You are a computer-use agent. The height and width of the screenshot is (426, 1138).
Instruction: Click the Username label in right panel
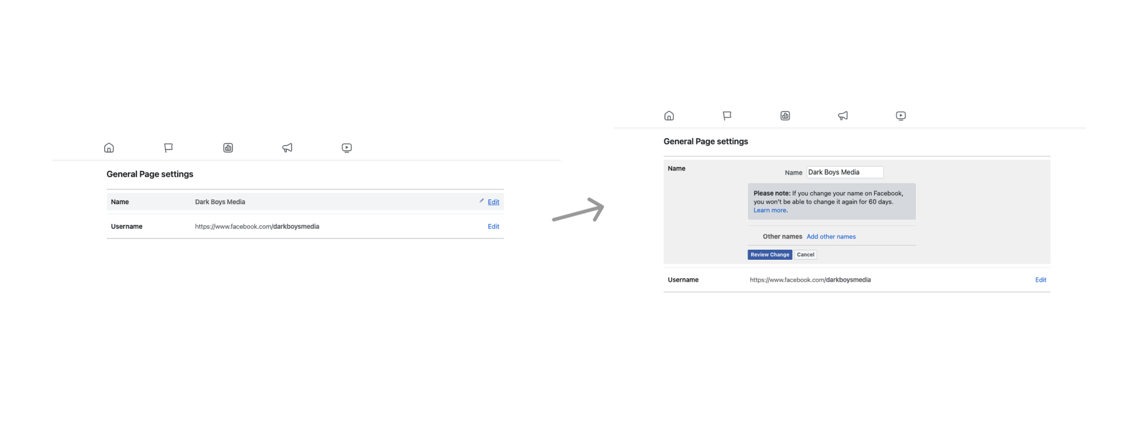(x=683, y=280)
